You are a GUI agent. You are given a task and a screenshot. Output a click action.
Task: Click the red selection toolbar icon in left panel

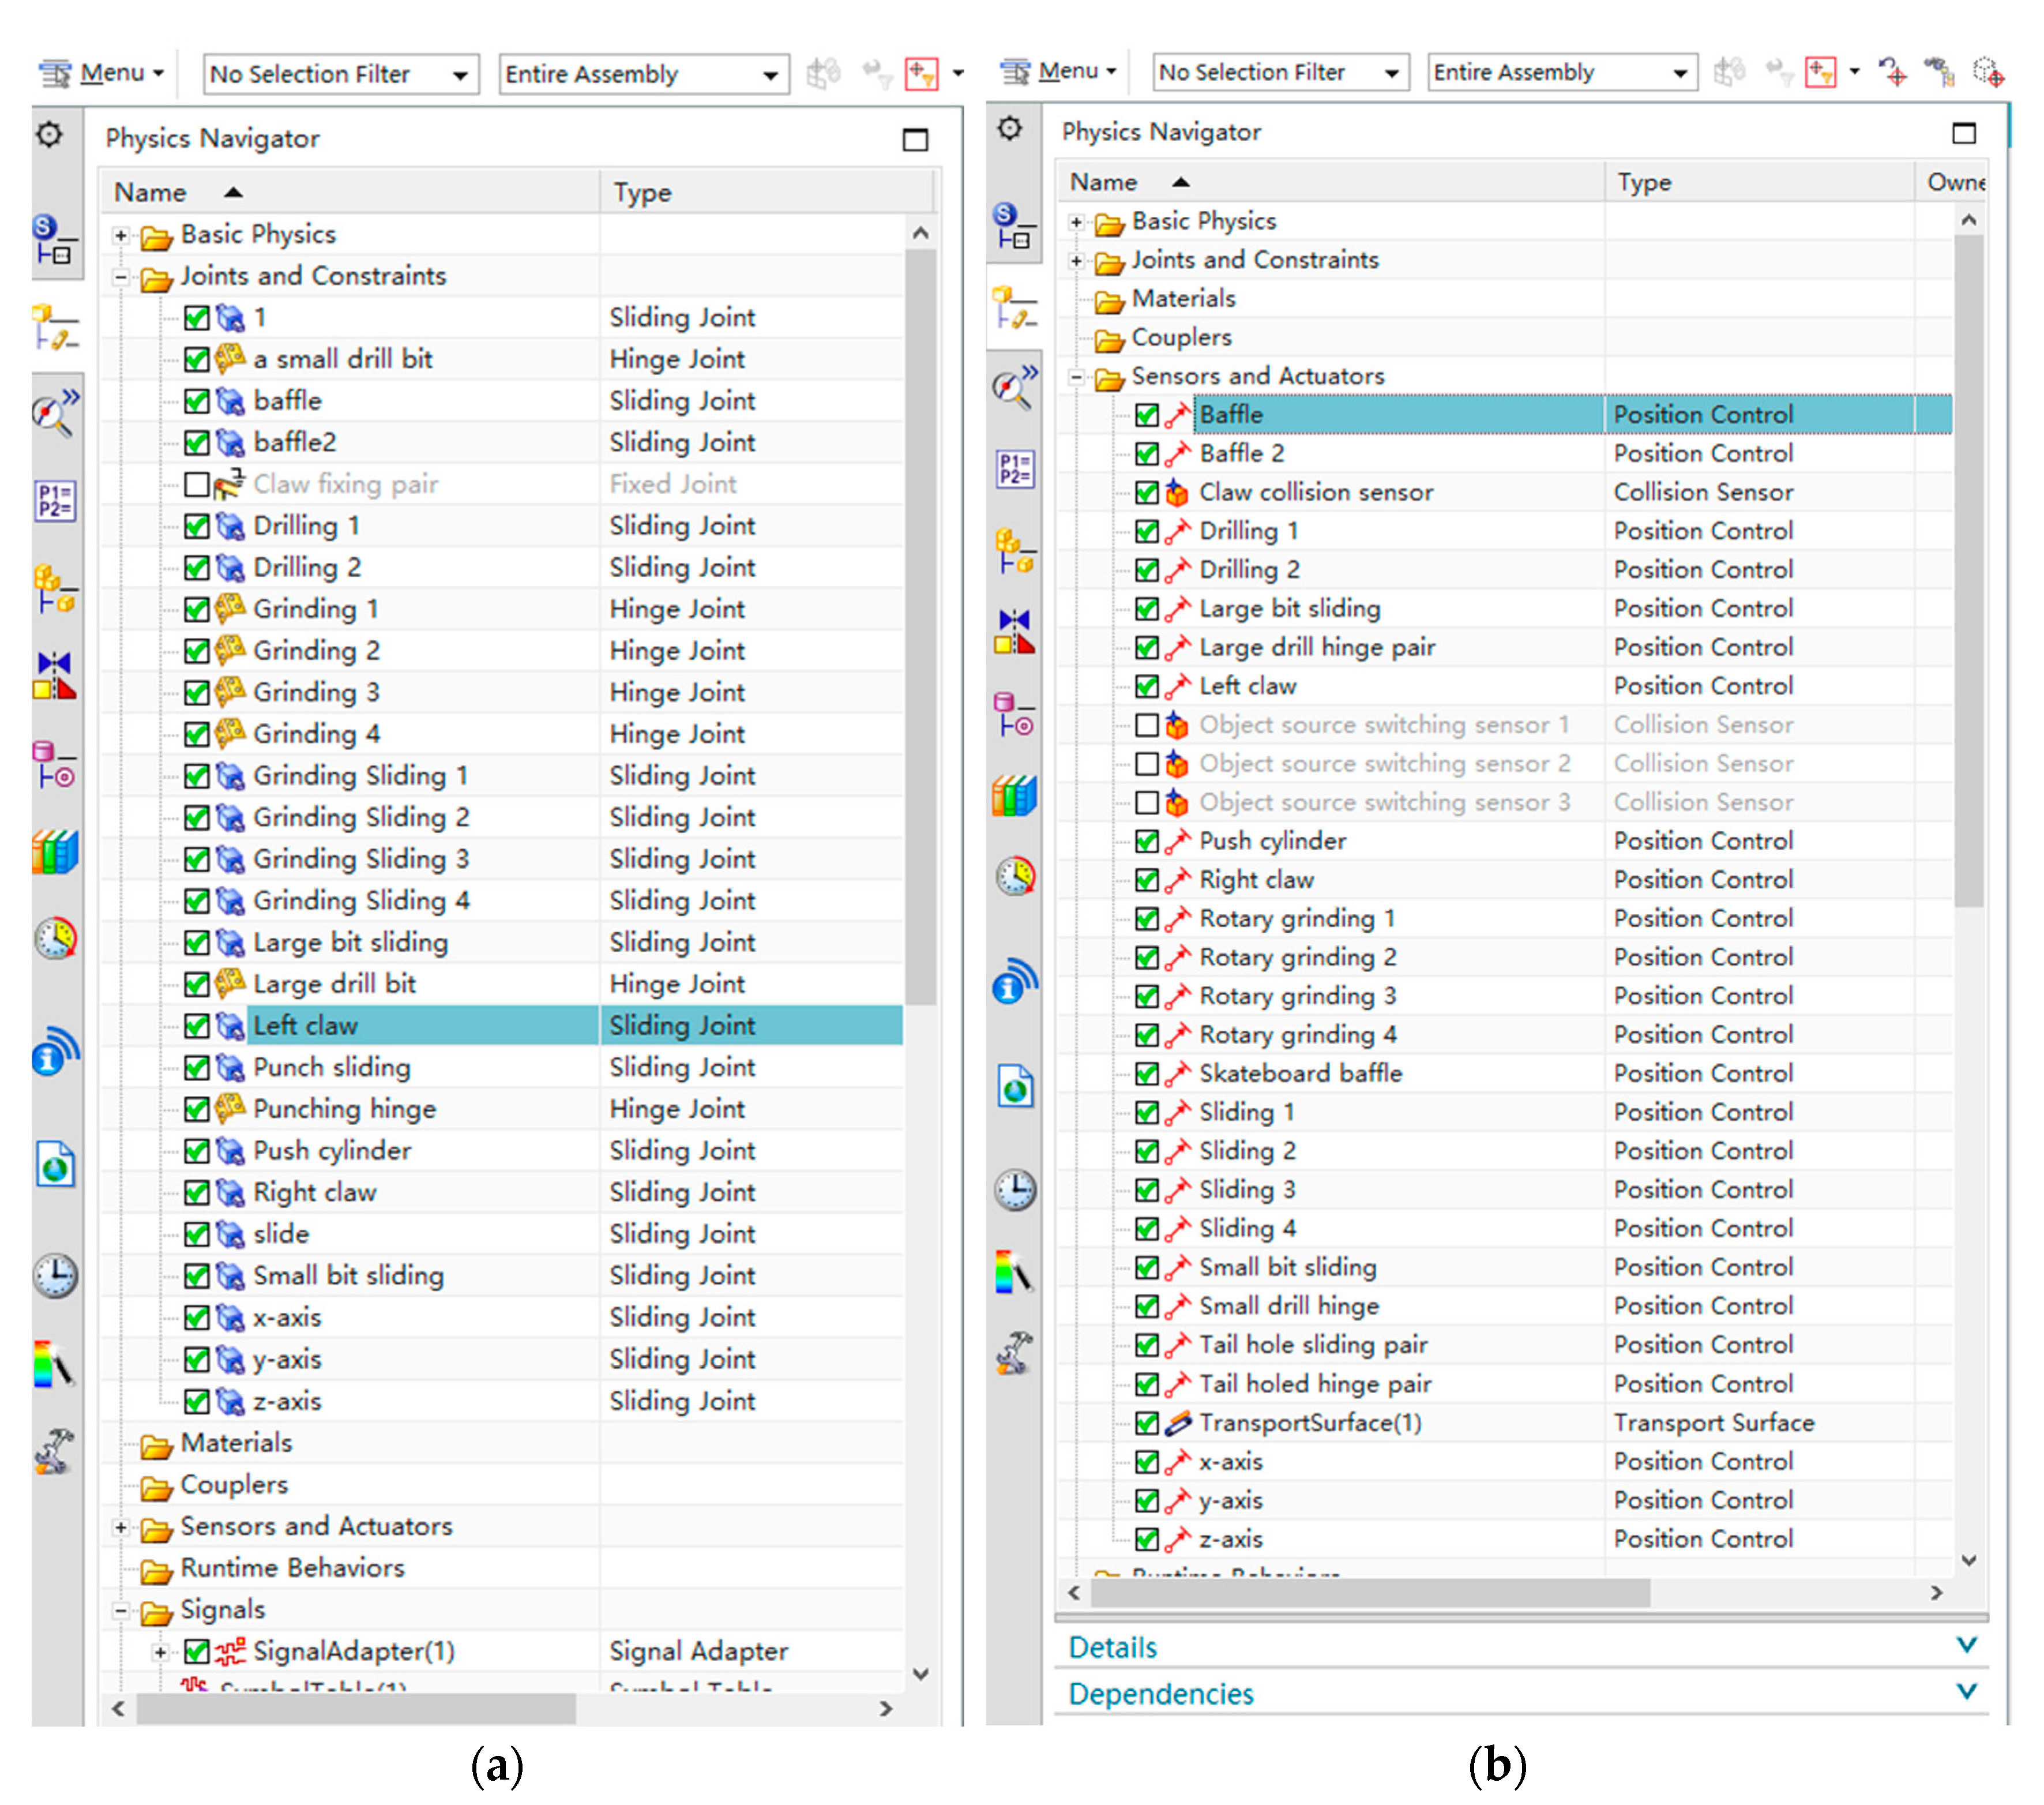tap(920, 74)
